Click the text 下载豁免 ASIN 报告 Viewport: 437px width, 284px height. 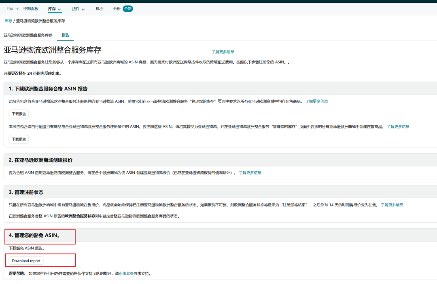(26, 248)
